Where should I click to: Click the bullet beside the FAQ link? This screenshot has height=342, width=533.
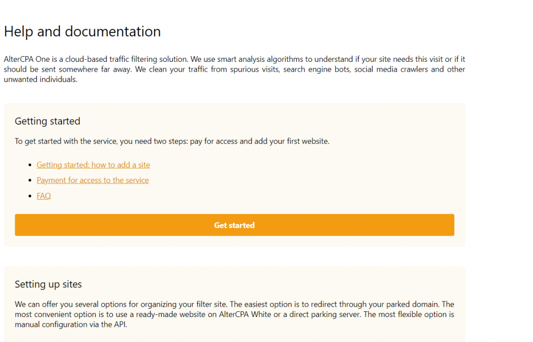(x=30, y=196)
